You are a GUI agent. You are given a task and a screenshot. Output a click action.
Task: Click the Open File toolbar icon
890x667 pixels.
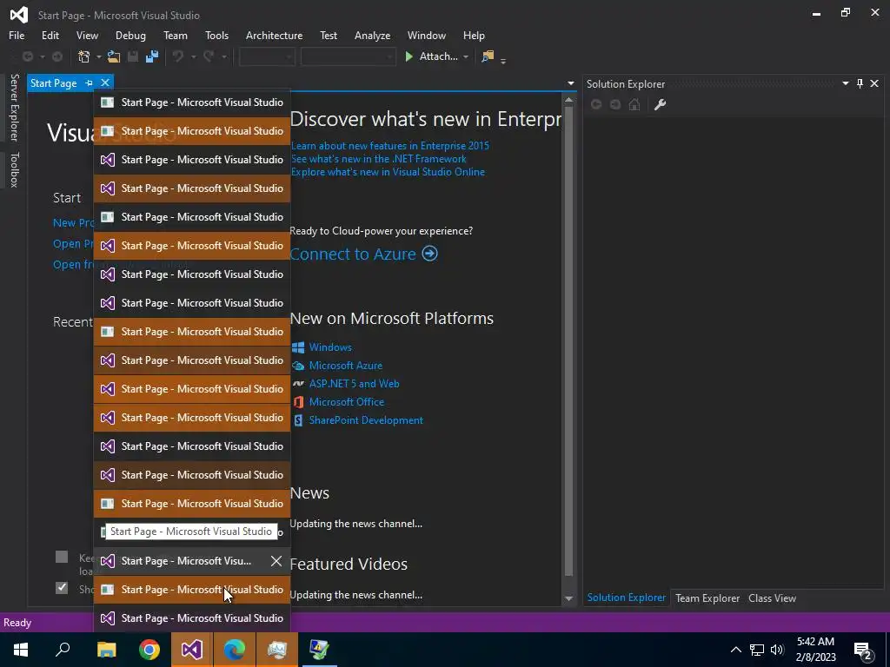(x=114, y=56)
